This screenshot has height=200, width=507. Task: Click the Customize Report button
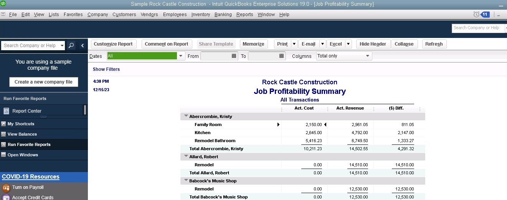click(x=113, y=44)
